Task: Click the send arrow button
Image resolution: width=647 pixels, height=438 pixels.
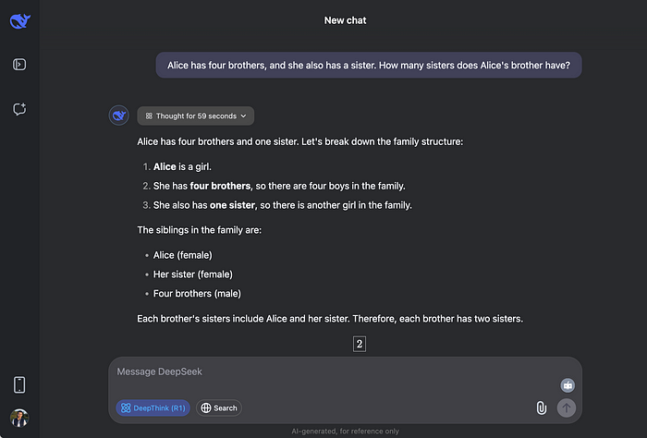Action: (567, 408)
